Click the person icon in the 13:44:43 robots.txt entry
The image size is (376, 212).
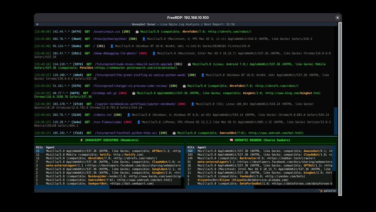coord(128,115)
